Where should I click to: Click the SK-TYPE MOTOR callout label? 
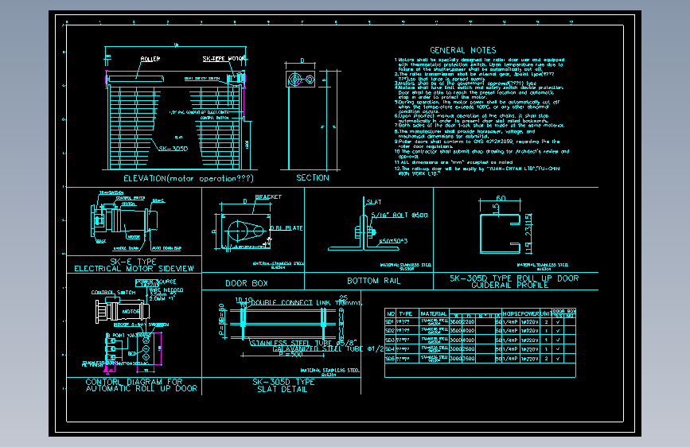tap(224, 59)
